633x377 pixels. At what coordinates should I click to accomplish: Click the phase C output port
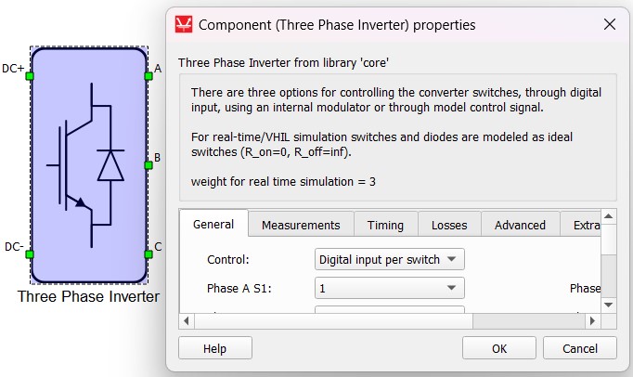[x=148, y=253]
